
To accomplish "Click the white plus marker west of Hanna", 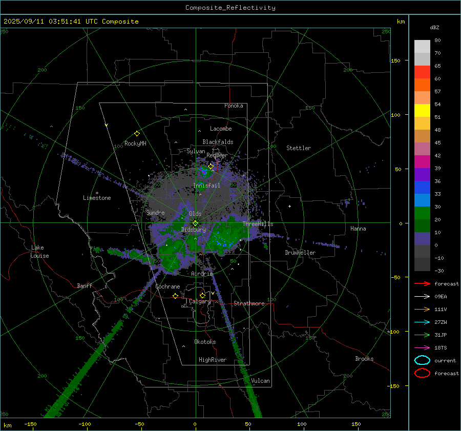I will (x=289, y=206).
